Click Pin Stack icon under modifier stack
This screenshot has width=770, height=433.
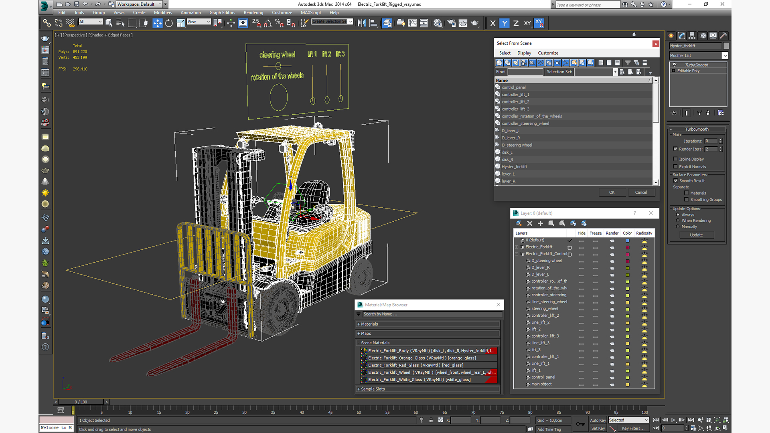point(674,113)
